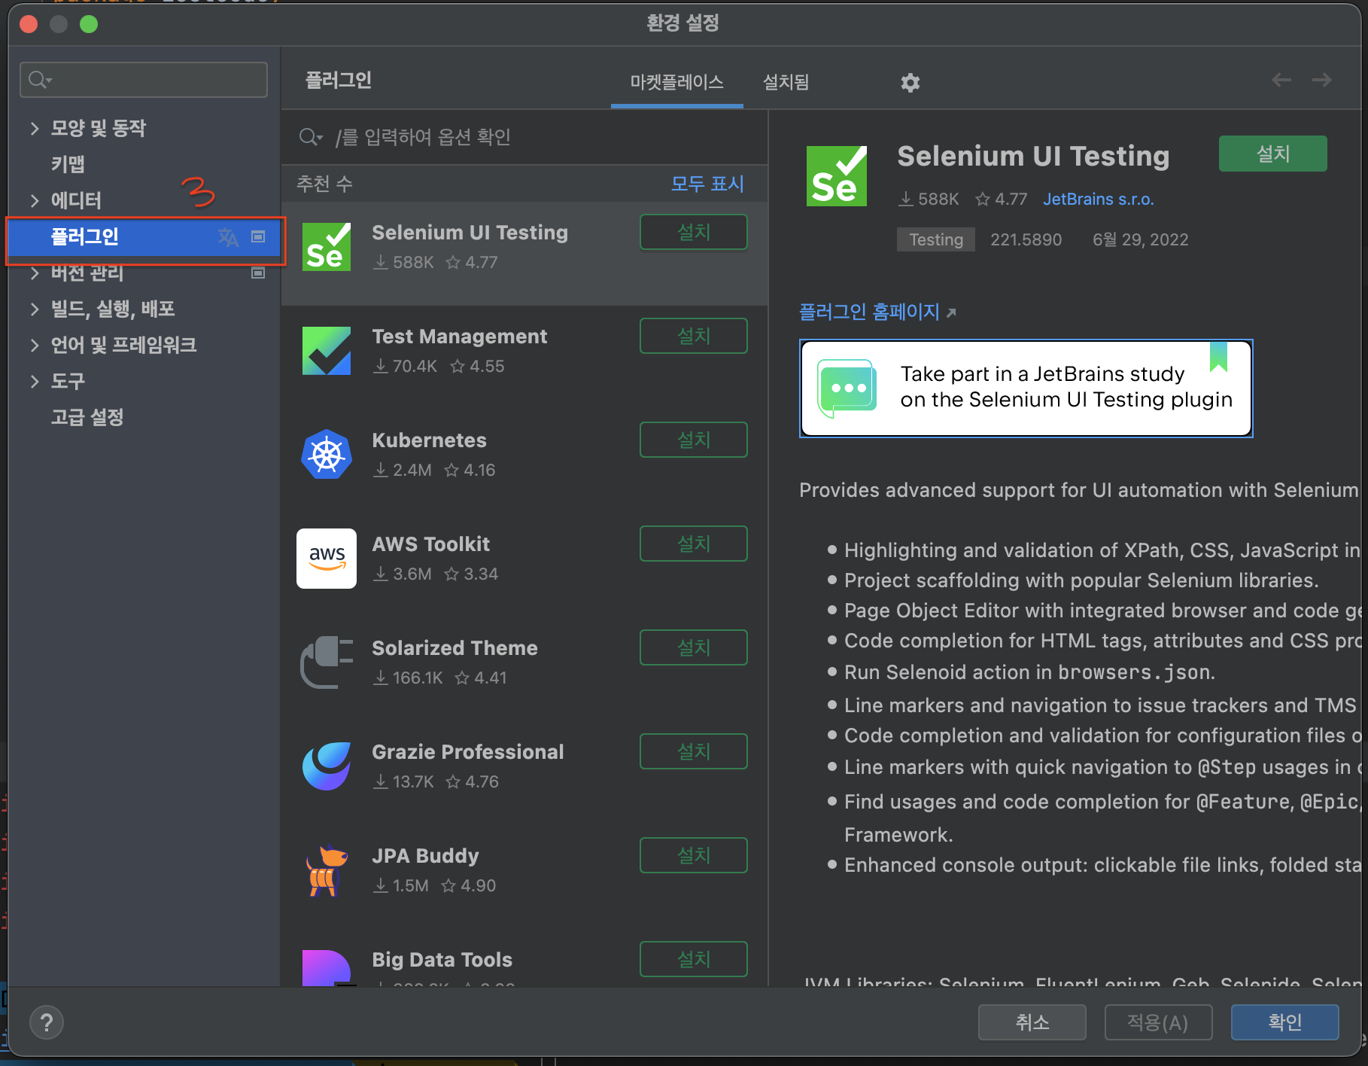Image resolution: width=1368 pixels, height=1066 pixels.
Task: Select Kubernetes plugin name in list
Action: coord(429,440)
